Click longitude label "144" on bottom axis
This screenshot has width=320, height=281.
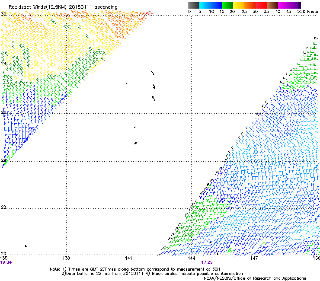(191, 258)
